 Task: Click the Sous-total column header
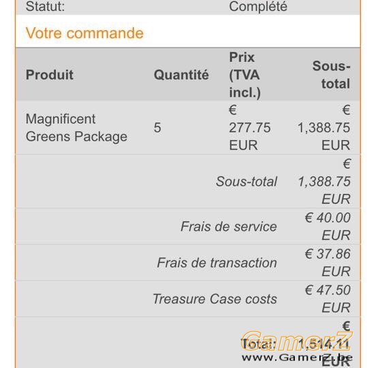click(x=331, y=75)
